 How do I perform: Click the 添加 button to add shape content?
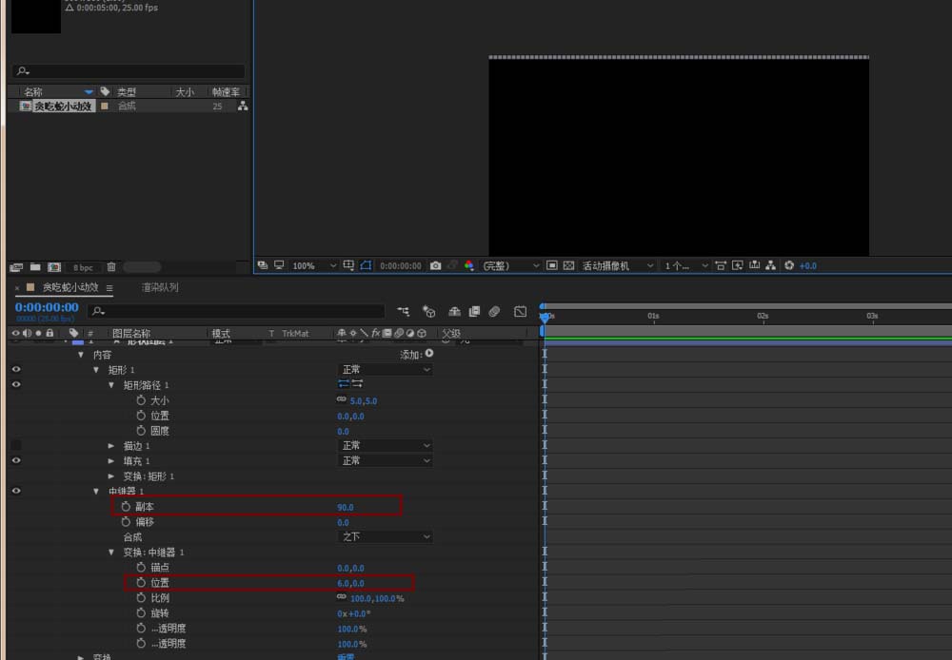click(x=417, y=355)
